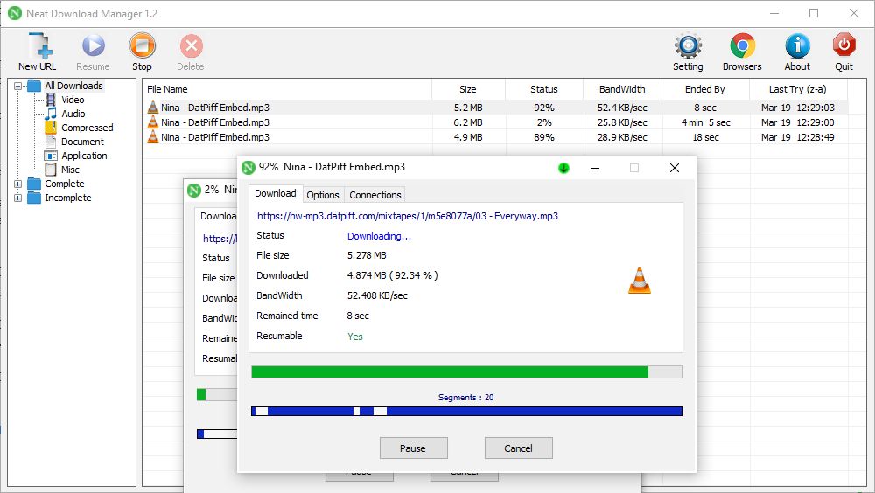Click the Download tab in the 2% background dialog
This screenshot has height=493, width=875.
pyautogui.click(x=216, y=217)
